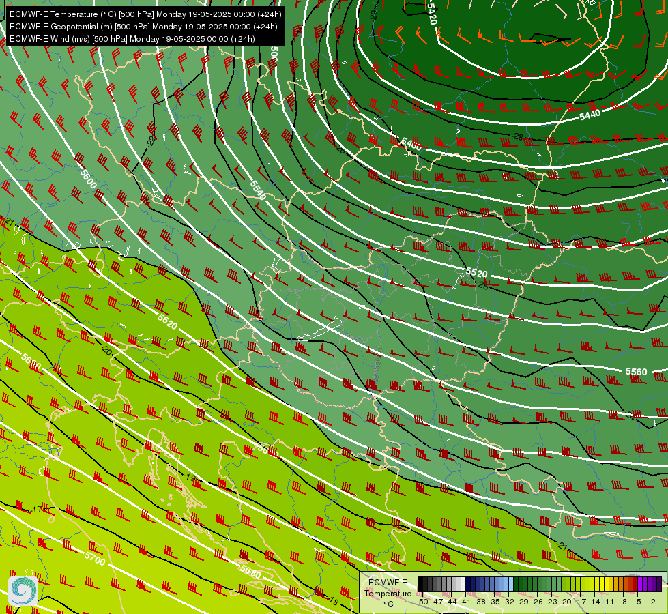
Task: Click the -14 legend scale value
Action: click(x=595, y=602)
